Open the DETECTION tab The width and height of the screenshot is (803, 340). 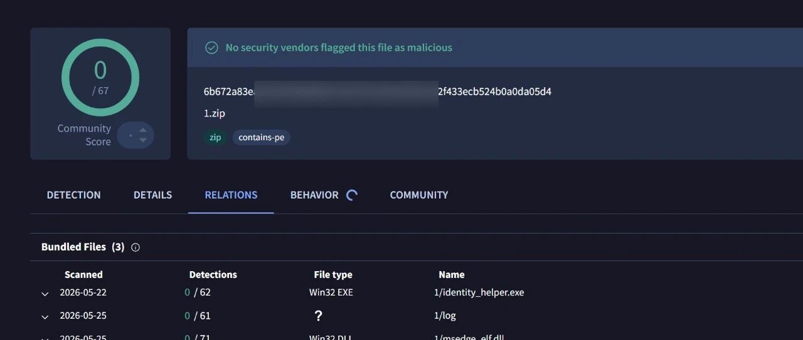coord(73,195)
